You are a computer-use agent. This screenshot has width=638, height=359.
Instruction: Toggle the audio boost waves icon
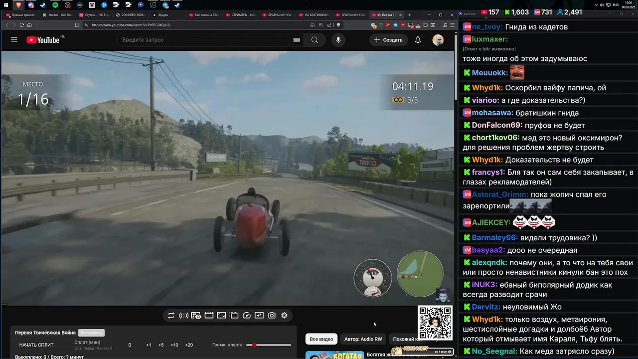(183, 316)
